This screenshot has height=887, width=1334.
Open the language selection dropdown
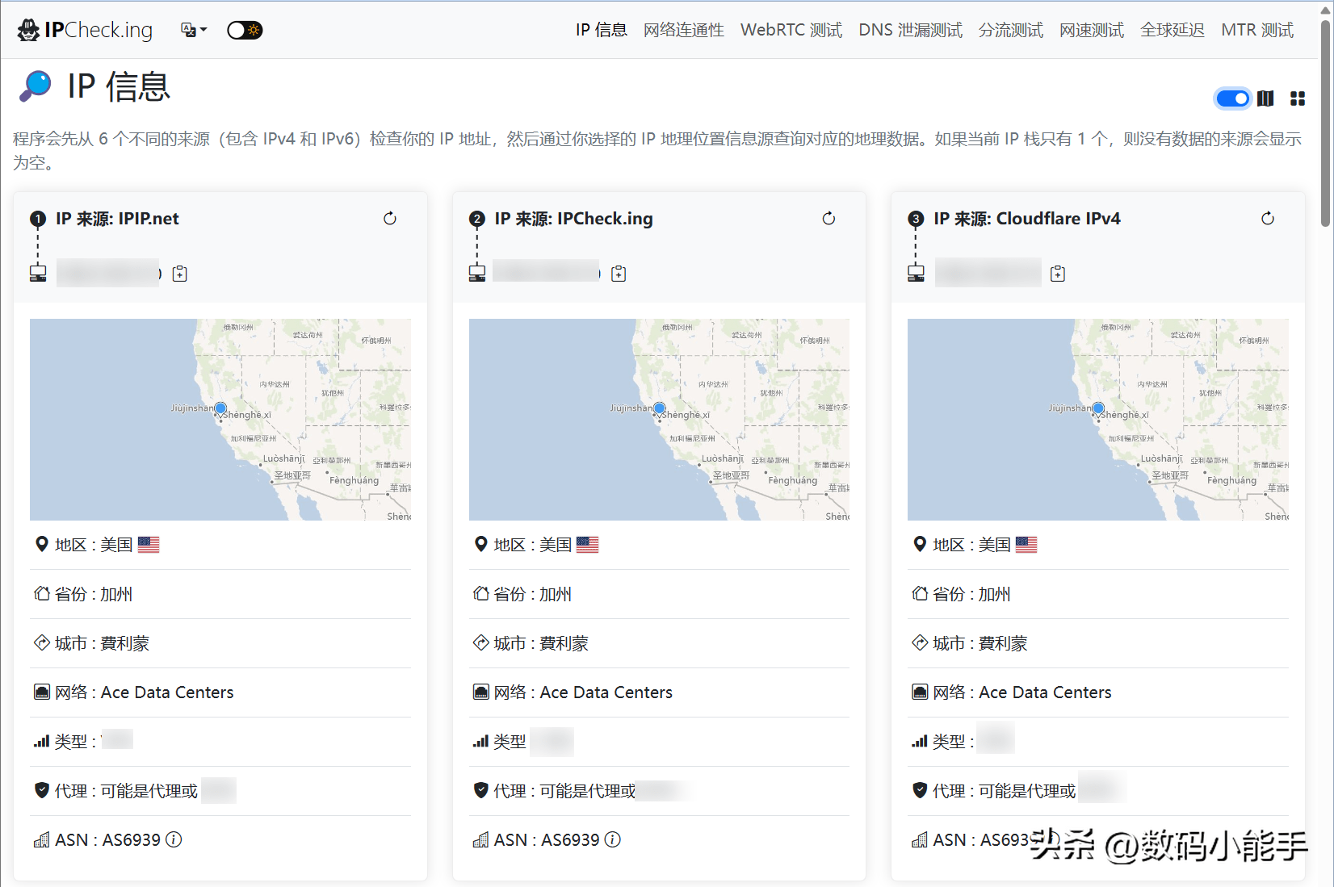pyautogui.click(x=187, y=29)
